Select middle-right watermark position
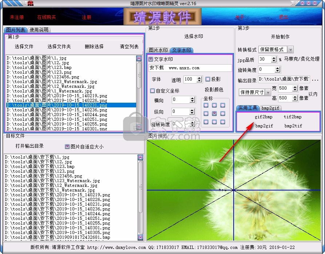Viewport: 325px width, 254px height. [223, 114]
